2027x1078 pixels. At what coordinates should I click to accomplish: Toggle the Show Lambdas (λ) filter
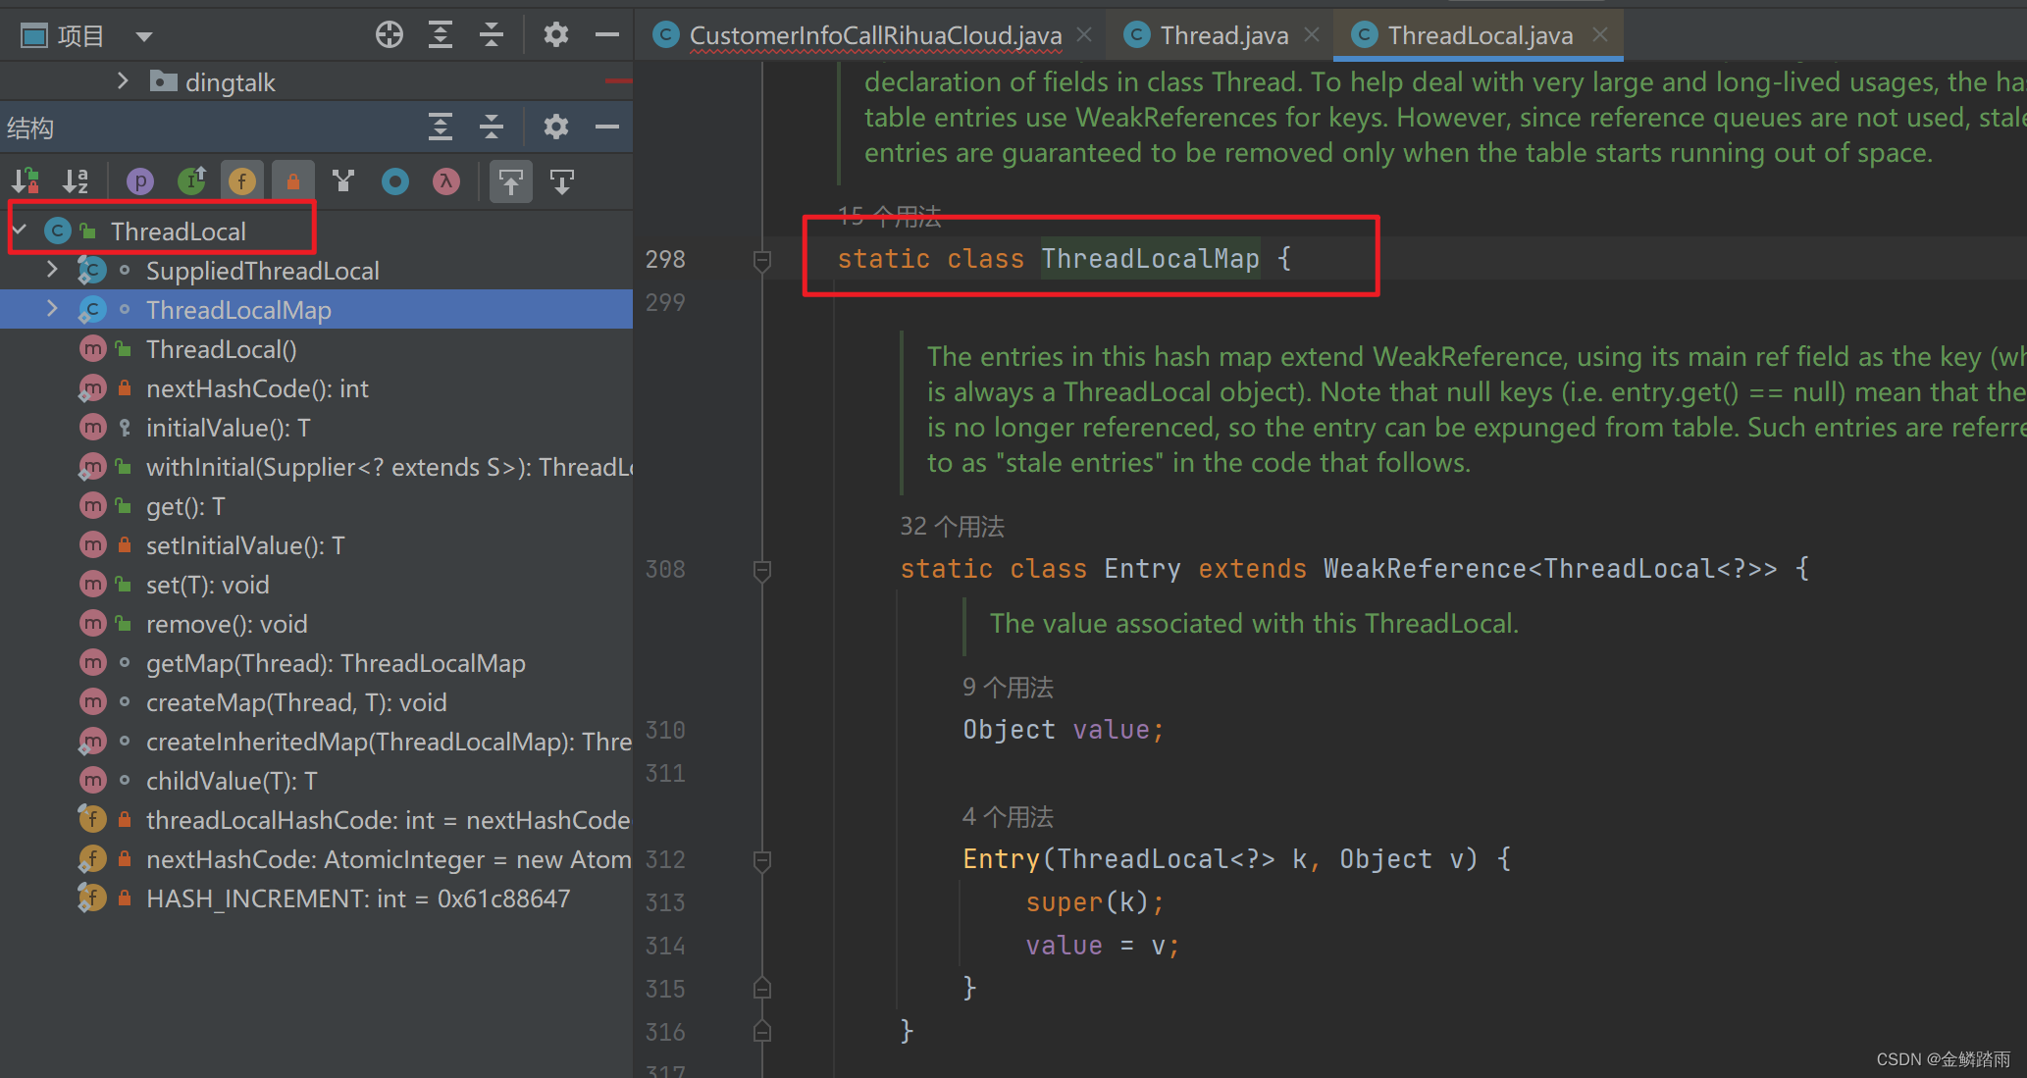coord(445,180)
